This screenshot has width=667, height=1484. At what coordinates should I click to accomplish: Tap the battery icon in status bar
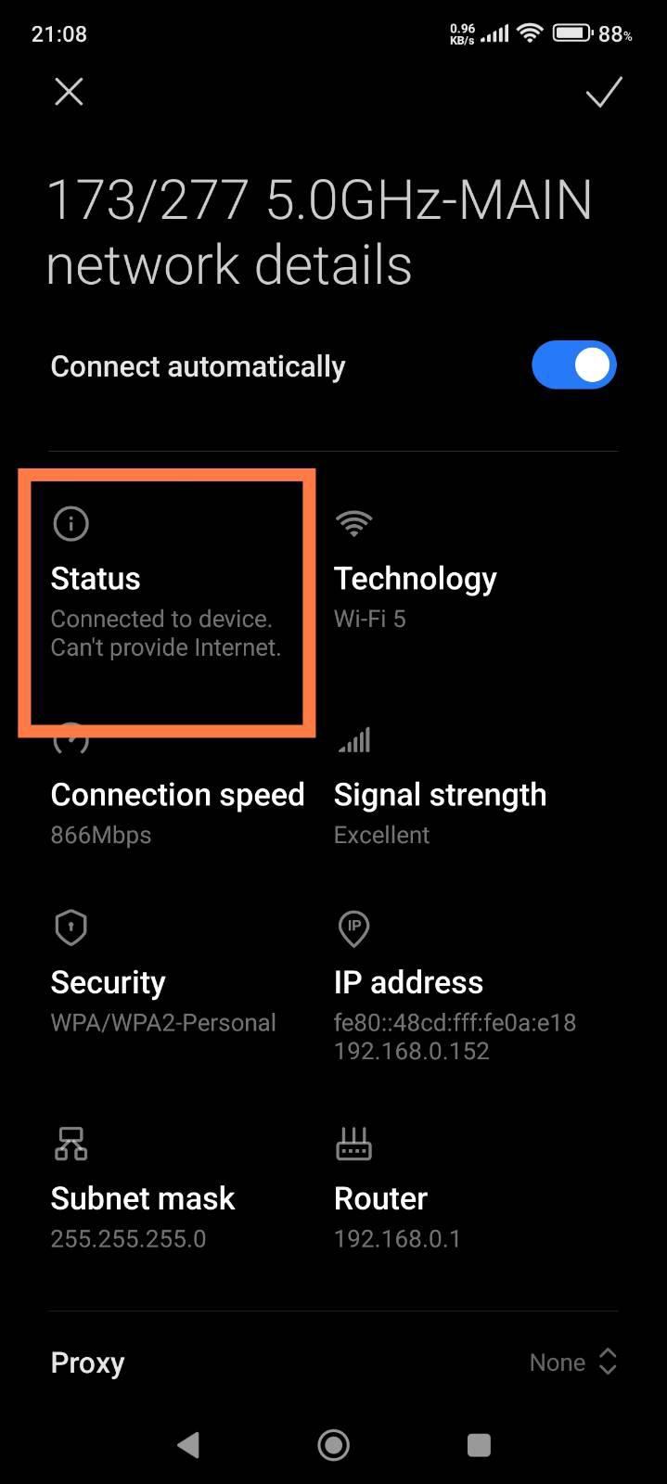point(572,33)
